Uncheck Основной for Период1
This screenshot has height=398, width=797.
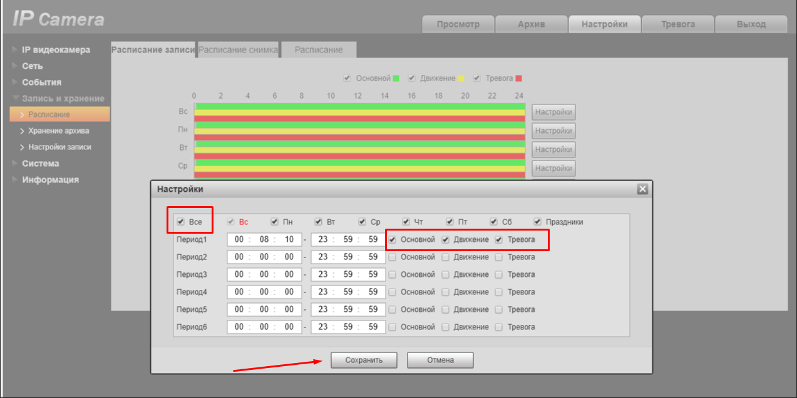392,239
